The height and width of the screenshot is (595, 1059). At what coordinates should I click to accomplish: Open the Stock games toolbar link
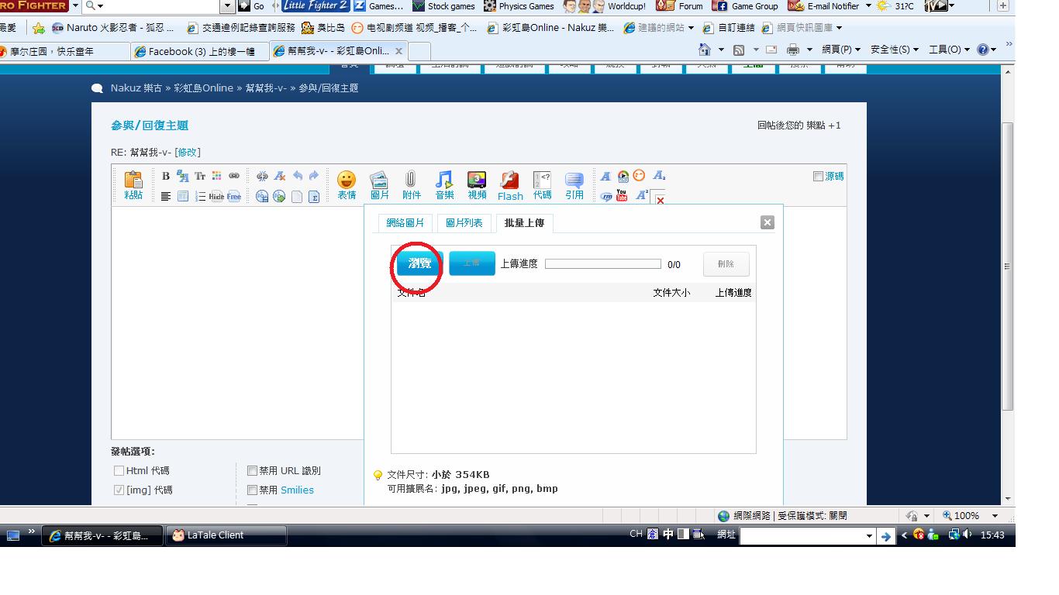coord(444,6)
